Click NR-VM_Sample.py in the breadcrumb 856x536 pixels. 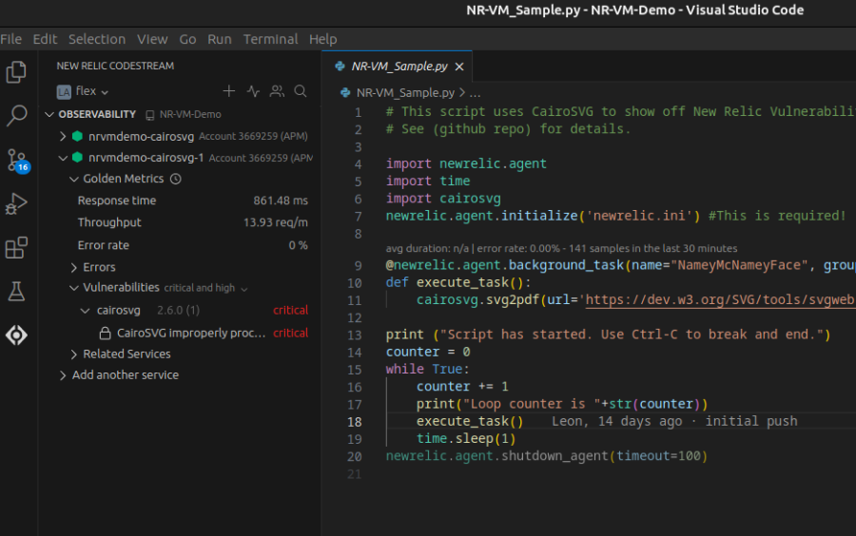pyautogui.click(x=405, y=93)
